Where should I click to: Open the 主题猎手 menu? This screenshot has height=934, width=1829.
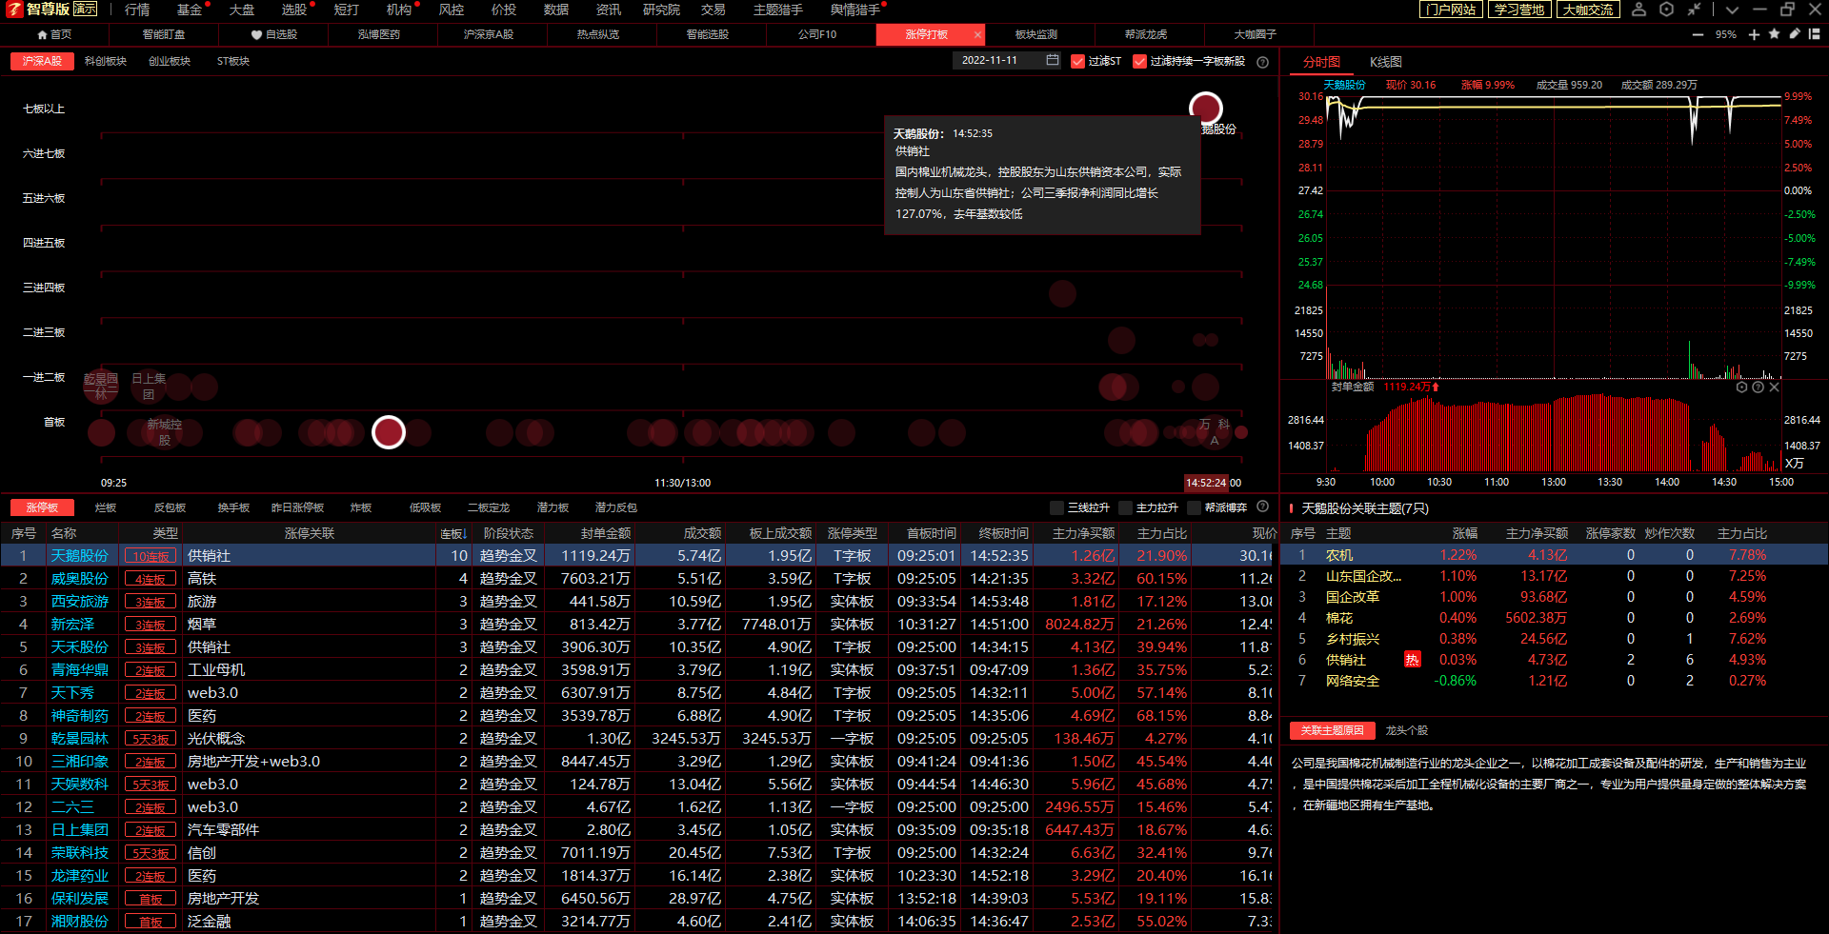pos(778,10)
